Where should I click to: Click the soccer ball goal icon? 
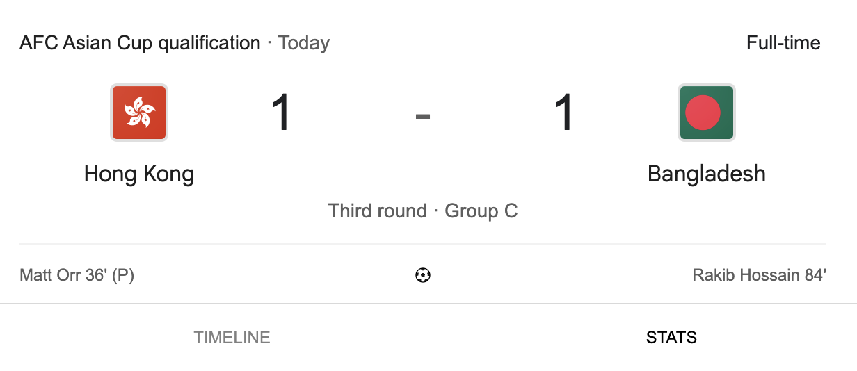click(x=423, y=276)
